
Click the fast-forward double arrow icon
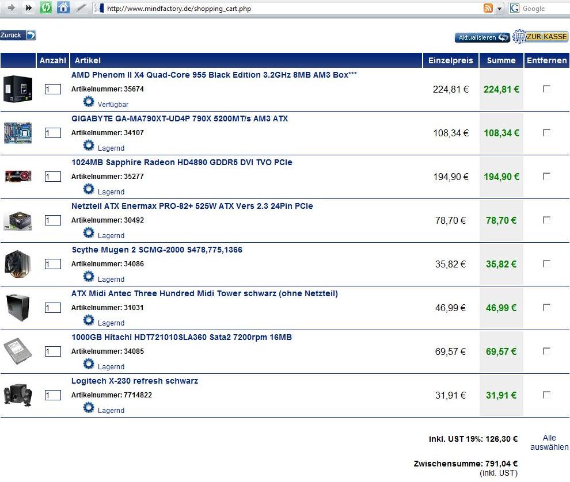pyautogui.click(x=28, y=7)
